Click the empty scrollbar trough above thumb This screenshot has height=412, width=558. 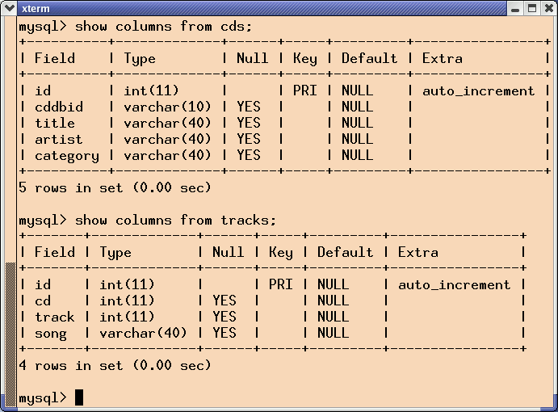coord(10,139)
